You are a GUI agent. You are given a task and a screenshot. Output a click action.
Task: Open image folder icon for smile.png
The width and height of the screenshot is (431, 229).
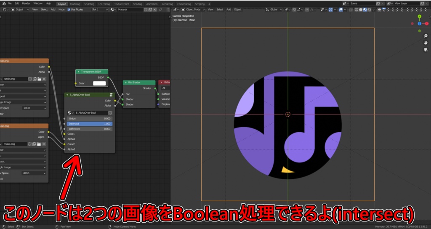click(x=39, y=79)
